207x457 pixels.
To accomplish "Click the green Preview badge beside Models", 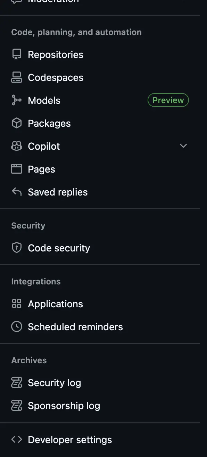I will [168, 100].
